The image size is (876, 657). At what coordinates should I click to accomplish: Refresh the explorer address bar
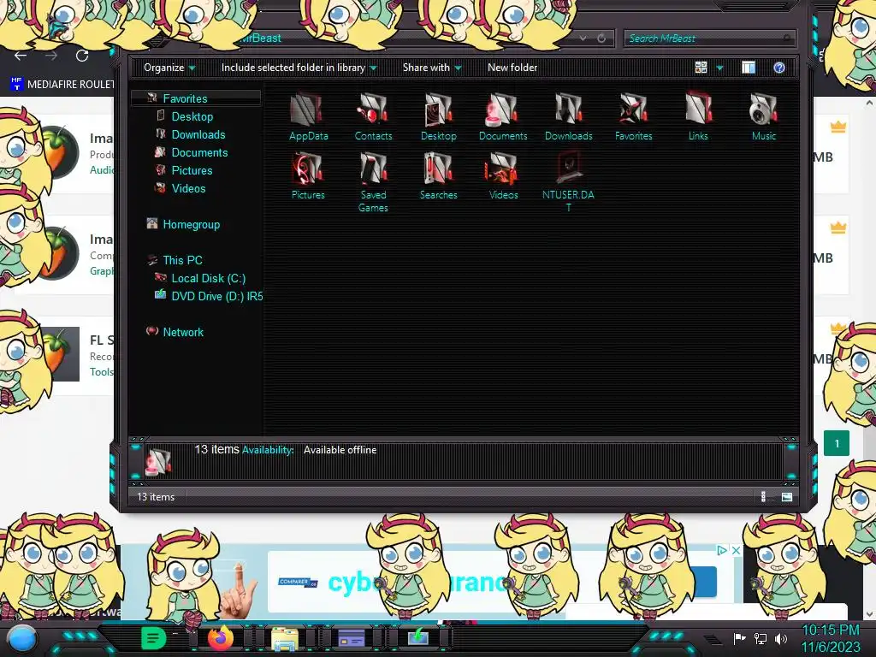click(601, 38)
